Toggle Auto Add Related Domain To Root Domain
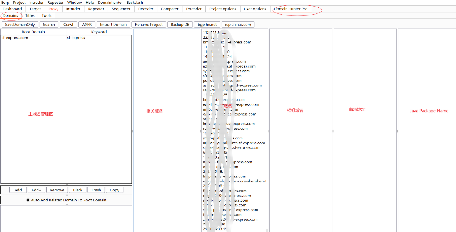This screenshot has width=456, height=232. point(66,200)
